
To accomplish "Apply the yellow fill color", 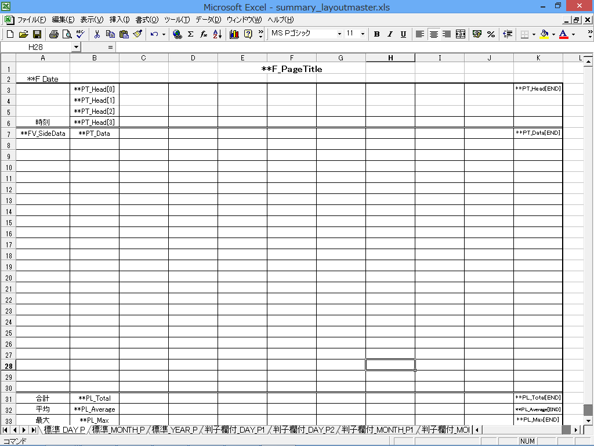I will [544, 34].
